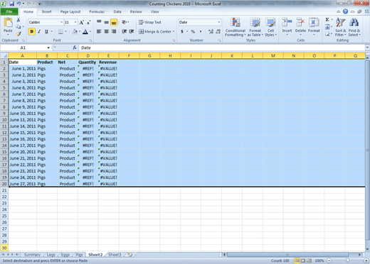Click the formula bar showing Date
The height and width of the screenshot is (264, 370).
(222, 48)
